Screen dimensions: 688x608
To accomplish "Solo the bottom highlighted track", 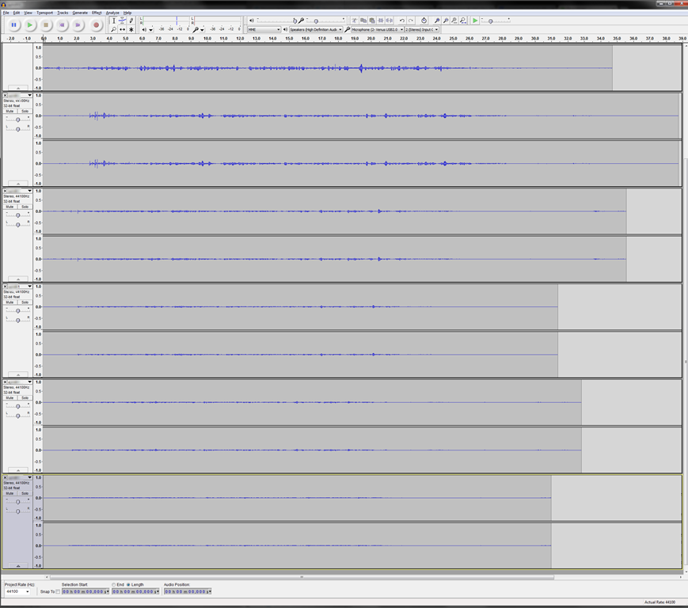I will pos(25,493).
